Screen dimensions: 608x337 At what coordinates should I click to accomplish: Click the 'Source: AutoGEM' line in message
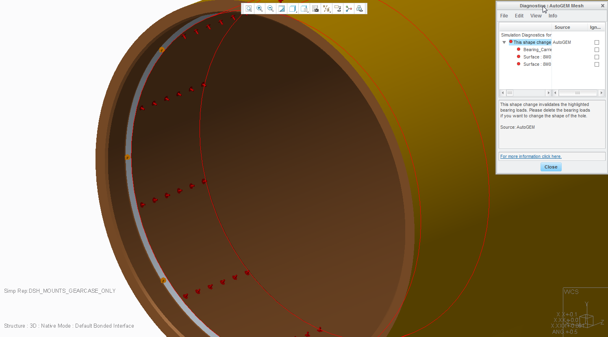[x=517, y=127]
